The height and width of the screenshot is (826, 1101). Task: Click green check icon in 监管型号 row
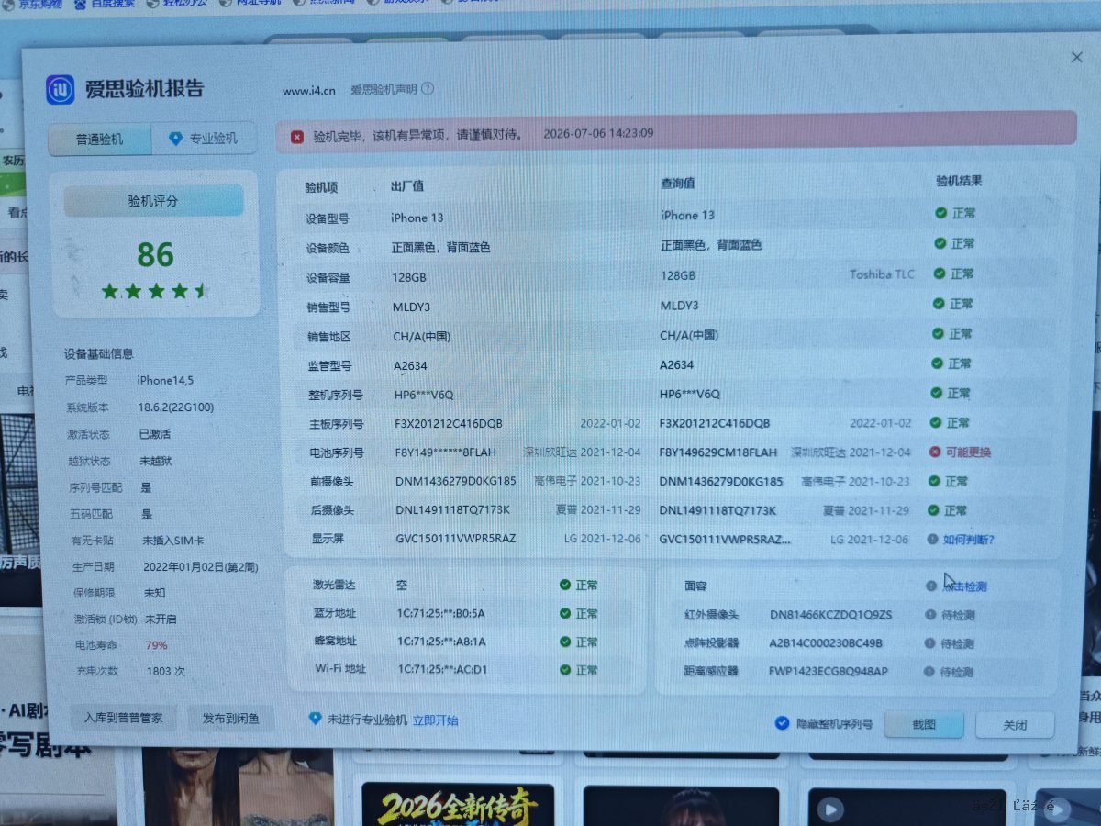click(938, 363)
